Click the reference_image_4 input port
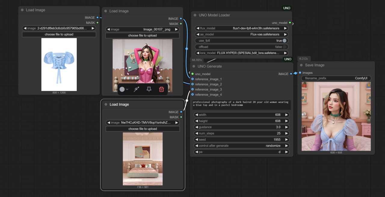Image resolution: width=385 pixels, height=197 pixels. point(192,95)
